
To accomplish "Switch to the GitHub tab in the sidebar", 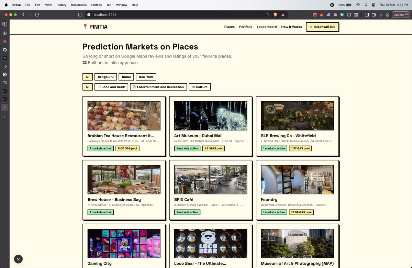I will pyautogui.click(x=5, y=50).
